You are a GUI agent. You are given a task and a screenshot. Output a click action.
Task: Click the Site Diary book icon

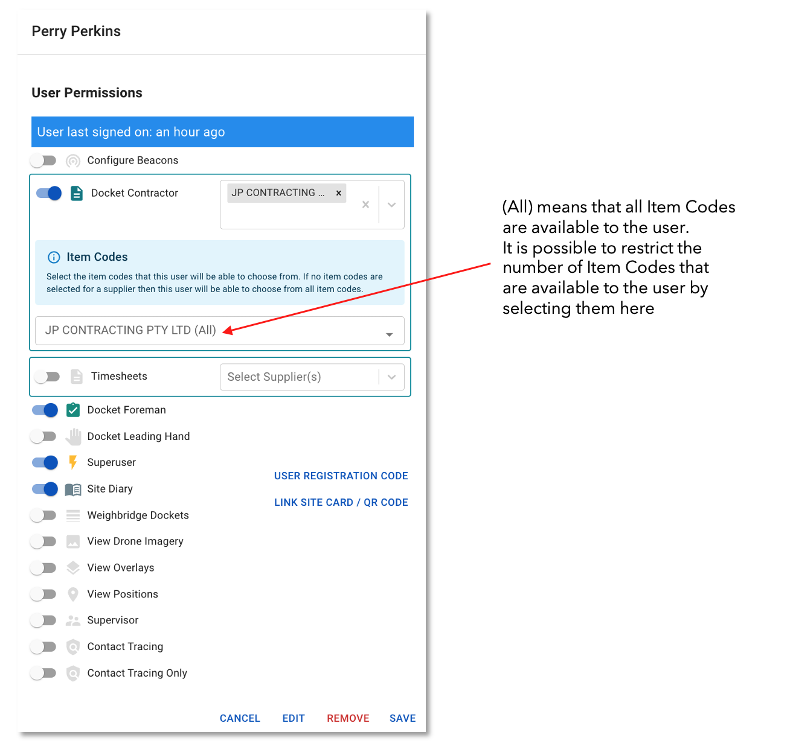coord(72,489)
